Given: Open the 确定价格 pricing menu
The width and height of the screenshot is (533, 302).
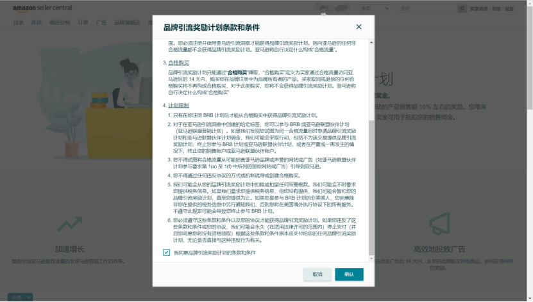Looking at the screenshot, I should [x=60, y=22].
